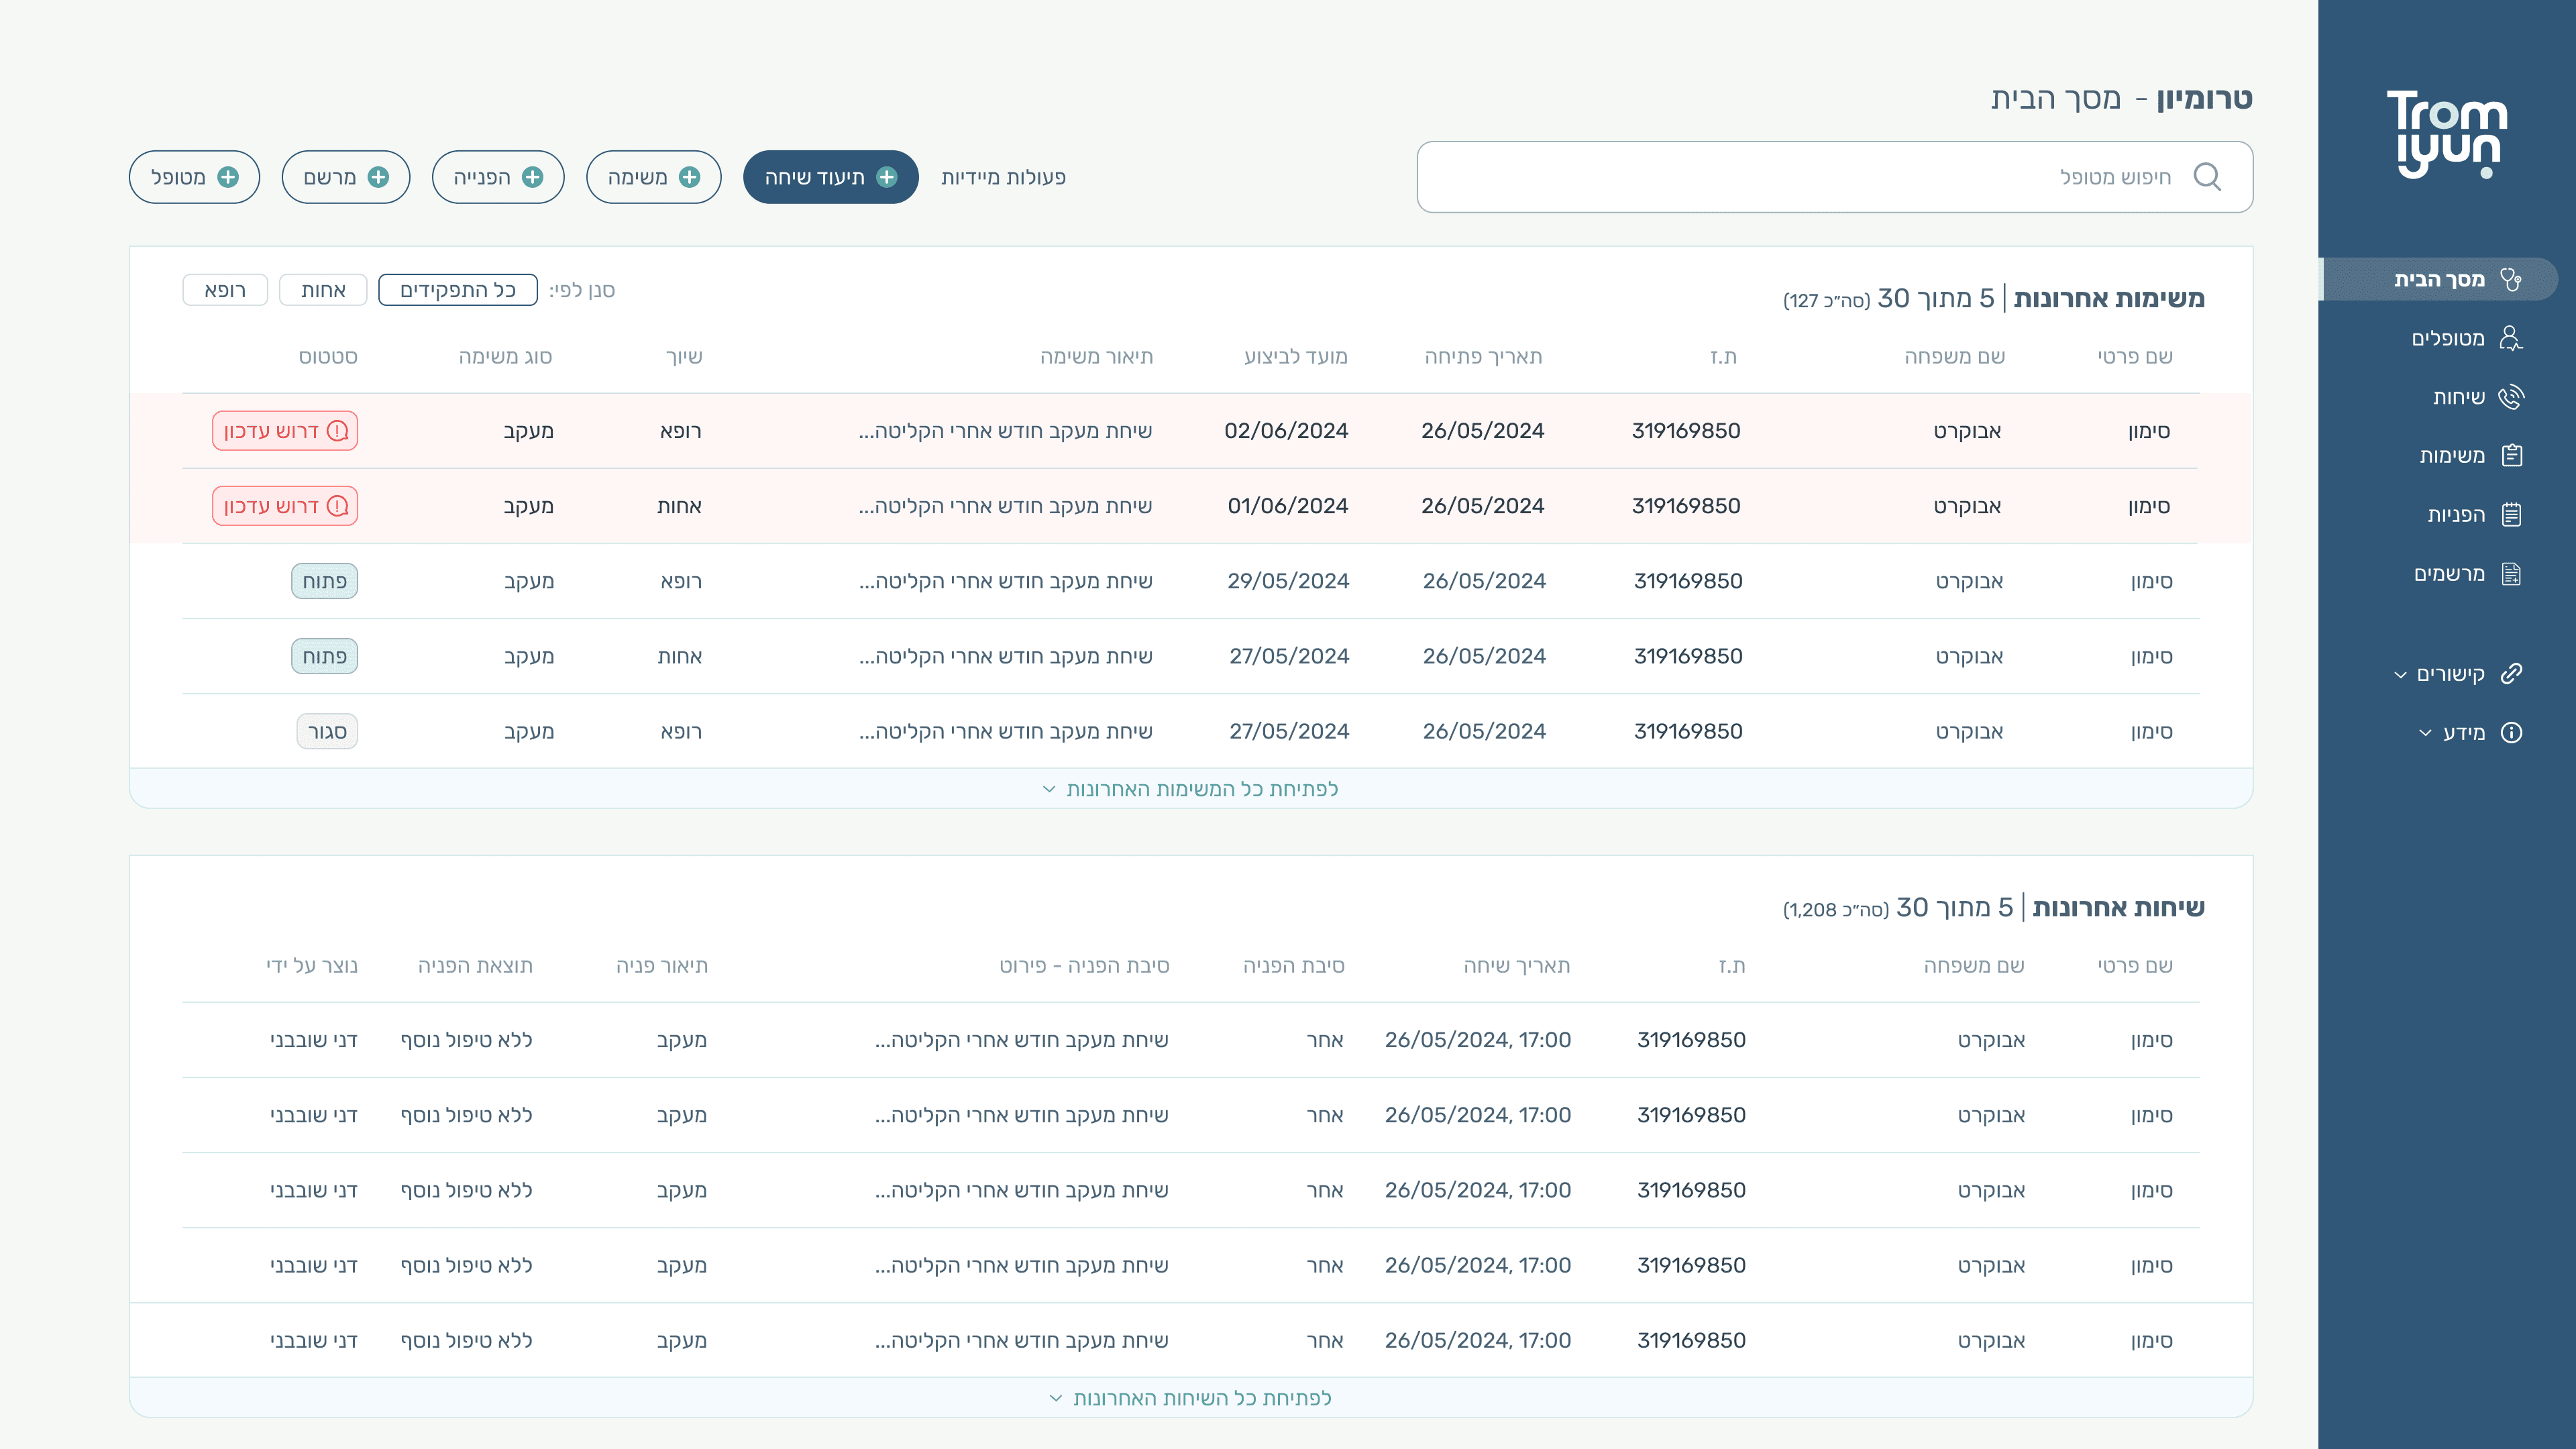Click the call documentation (תיעוד שיחה) button

pyautogui.click(x=830, y=177)
